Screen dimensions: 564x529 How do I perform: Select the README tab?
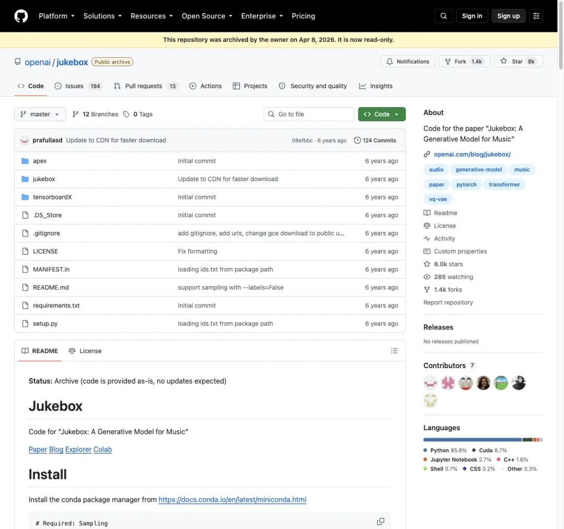40,350
